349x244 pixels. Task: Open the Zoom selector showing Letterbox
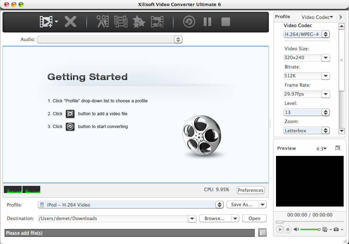(307, 131)
